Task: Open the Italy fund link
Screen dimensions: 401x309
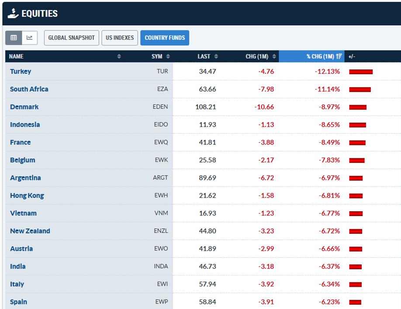Action: tap(17, 284)
